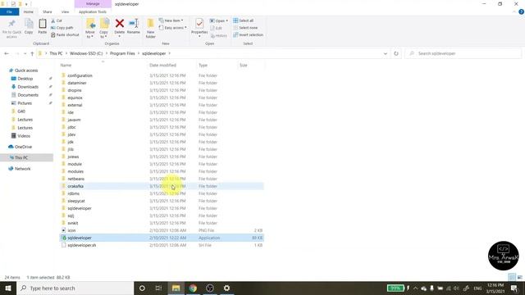Click the Rename ribbon icon
Viewport: 525px width, 295px height.
[133, 27]
